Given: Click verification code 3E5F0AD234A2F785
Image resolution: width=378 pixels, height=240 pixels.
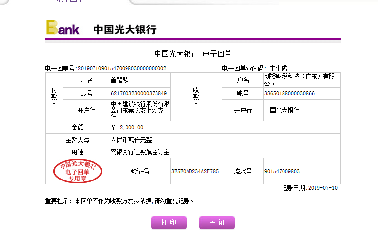Looking at the screenshot, I should click(195, 171).
